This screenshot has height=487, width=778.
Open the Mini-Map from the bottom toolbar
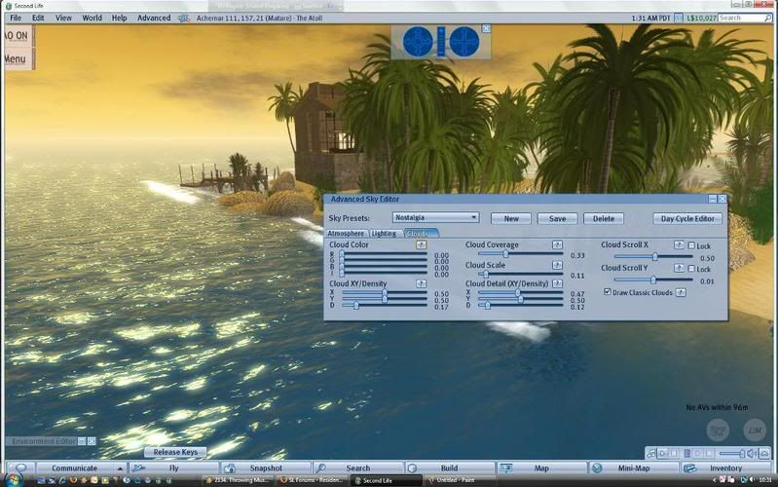point(633,468)
